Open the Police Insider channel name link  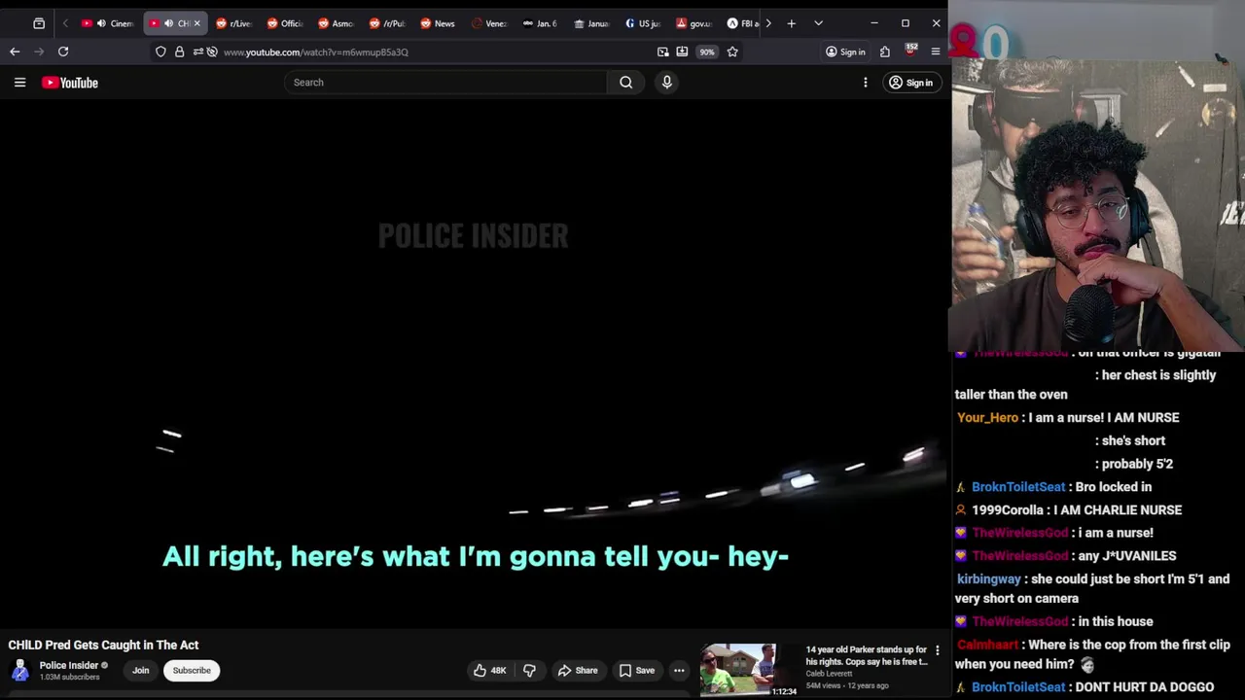pos(68,665)
